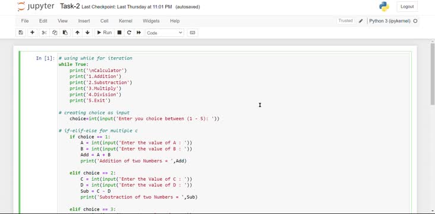Open the File menu
This screenshot has width=435, height=214.
[25, 21]
